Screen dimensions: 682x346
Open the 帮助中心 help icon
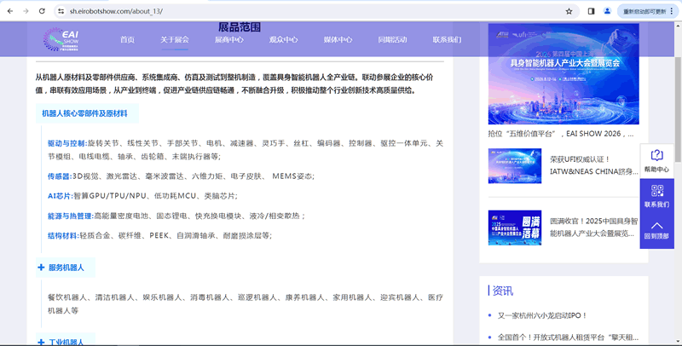[656, 156]
